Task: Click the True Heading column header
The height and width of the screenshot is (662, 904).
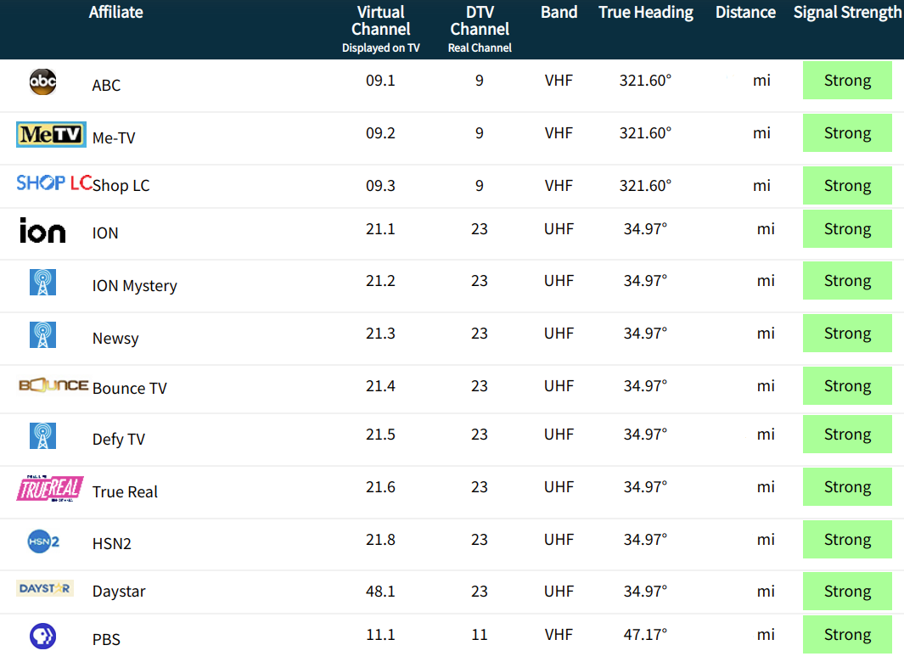Action: pyautogui.click(x=646, y=12)
